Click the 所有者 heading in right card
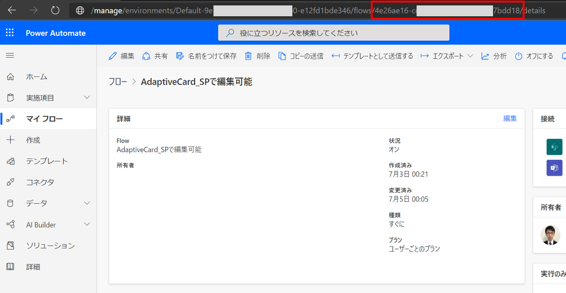 (x=551, y=207)
